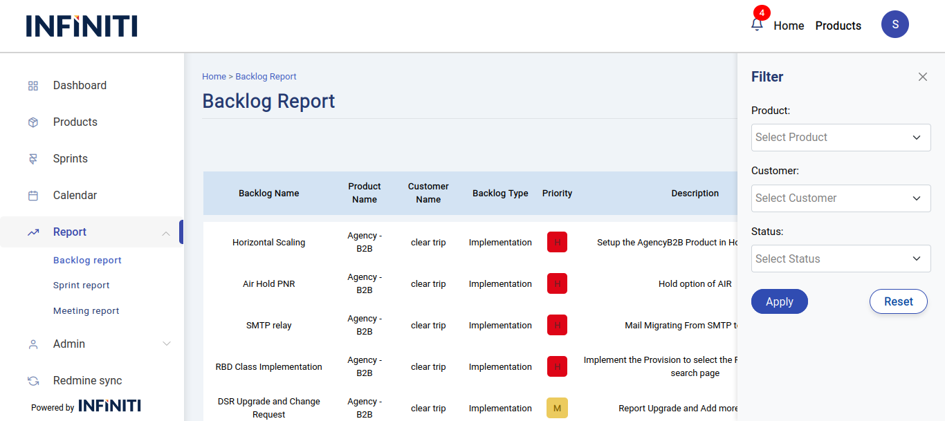The height and width of the screenshot is (421, 945).
Task: Click the Calendar icon in sidebar
Action: tap(33, 196)
